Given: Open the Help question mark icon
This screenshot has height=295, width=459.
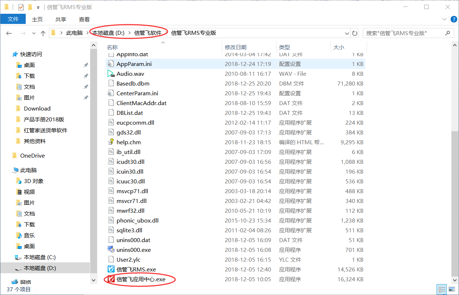Looking at the screenshot, I should (x=453, y=19).
